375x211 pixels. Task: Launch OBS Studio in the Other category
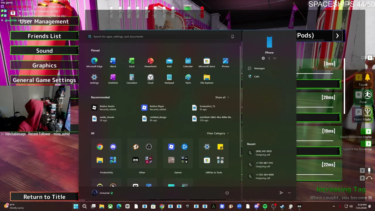(x=149, y=147)
